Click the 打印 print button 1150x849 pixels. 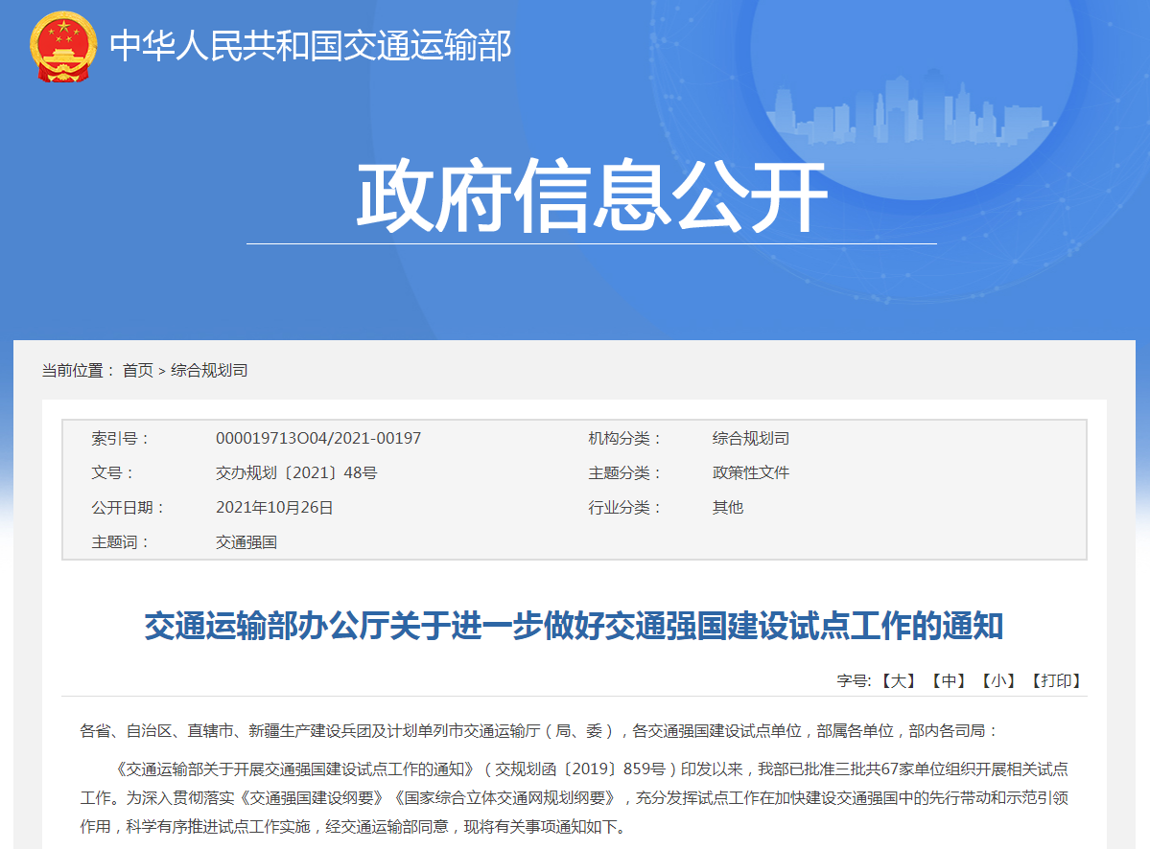(1056, 681)
